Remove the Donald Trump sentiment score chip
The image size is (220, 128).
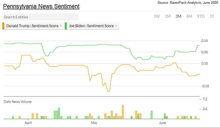(x=61, y=26)
